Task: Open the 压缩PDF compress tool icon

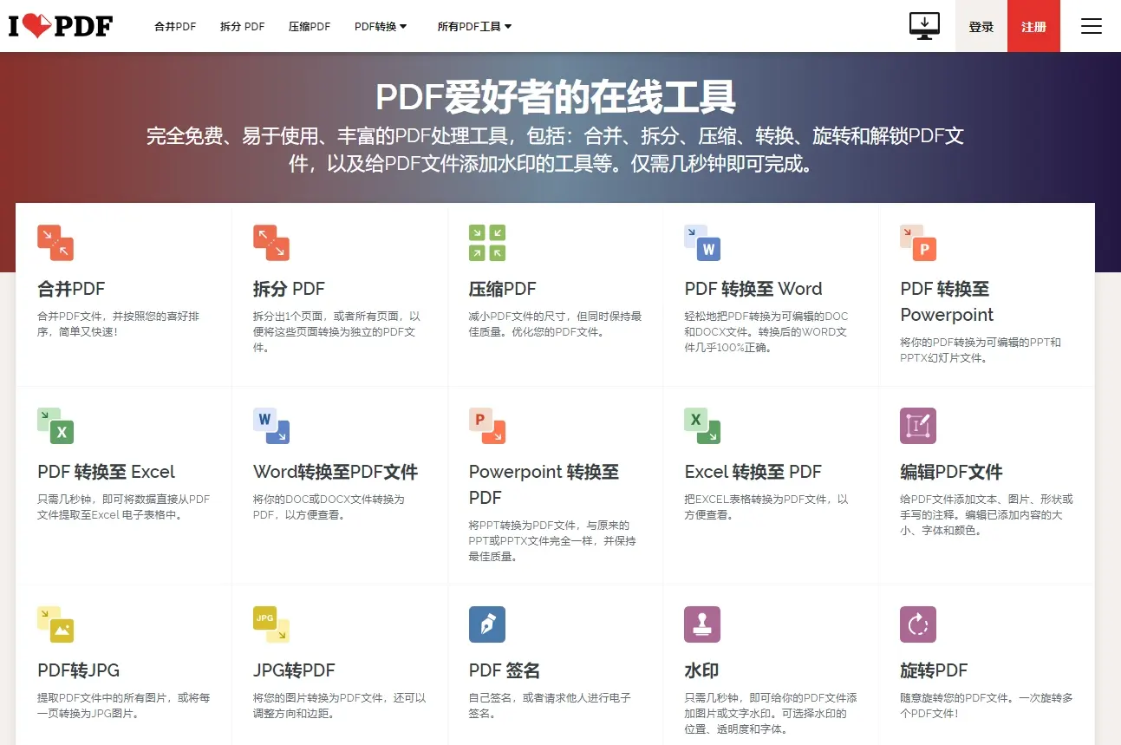Action: [486, 243]
